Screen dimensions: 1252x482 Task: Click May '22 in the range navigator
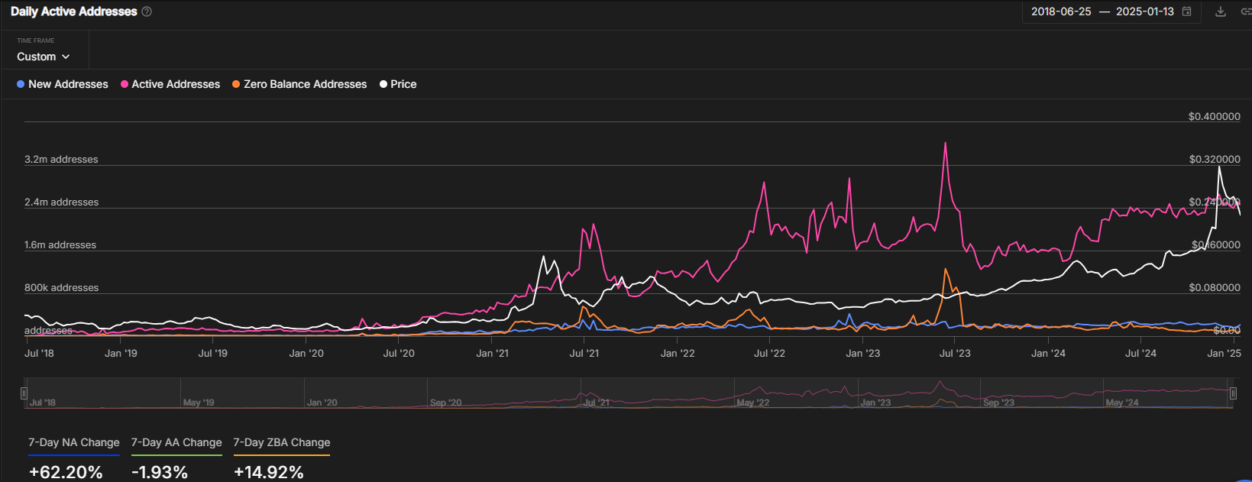click(x=753, y=403)
